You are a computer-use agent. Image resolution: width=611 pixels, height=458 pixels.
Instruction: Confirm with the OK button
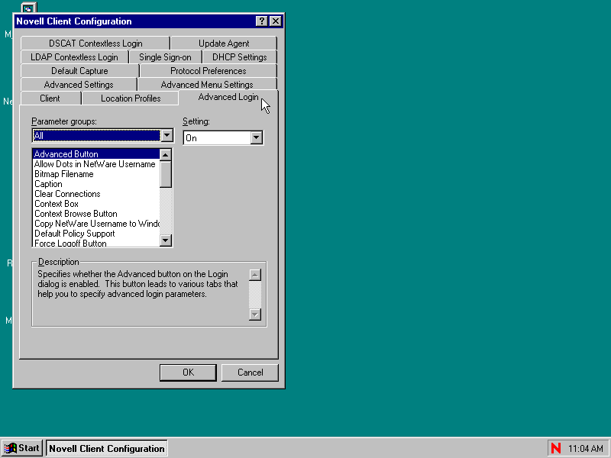[188, 373]
